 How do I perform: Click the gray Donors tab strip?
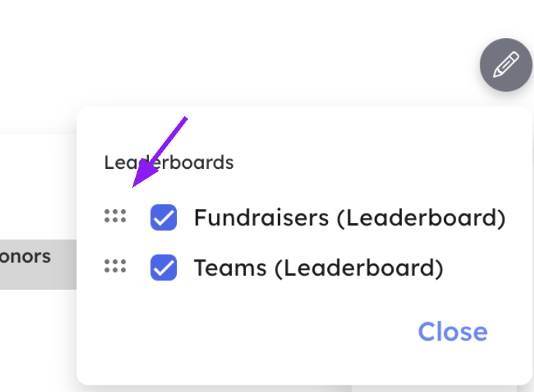pyautogui.click(x=37, y=264)
